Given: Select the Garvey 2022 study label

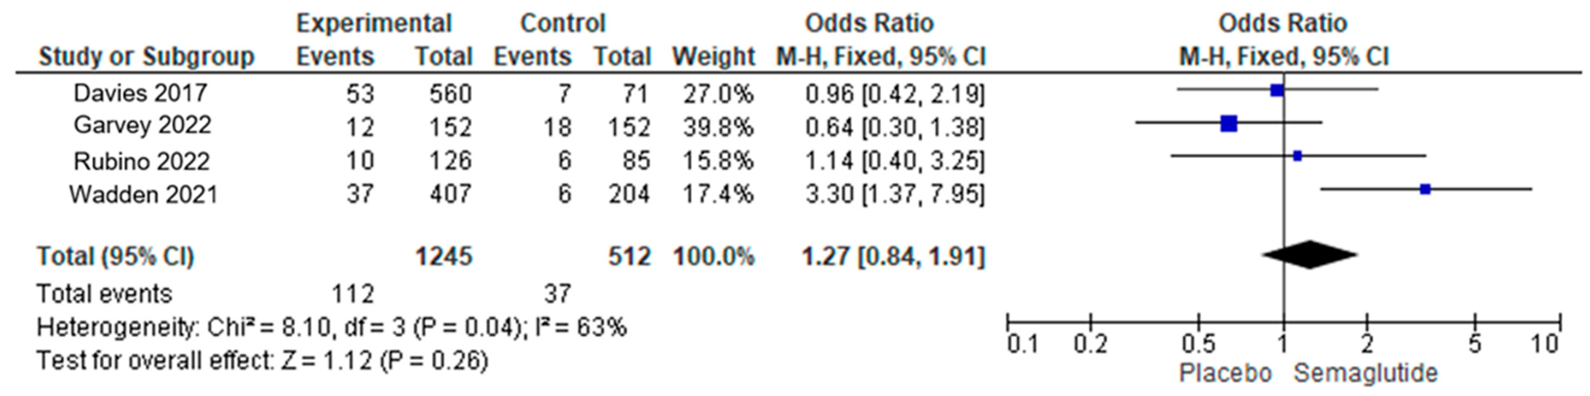Looking at the screenshot, I should point(142,126).
